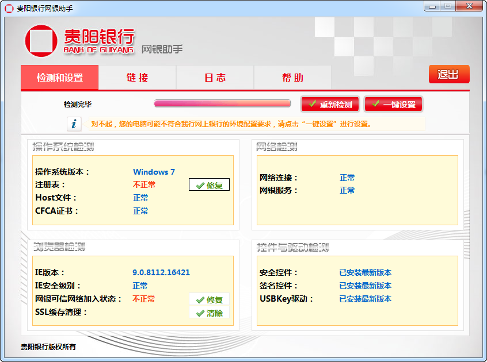Click the 贵阳银行版权所有 footer text
Image resolution: width=487 pixels, height=362 pixels.
pos(48,347)
